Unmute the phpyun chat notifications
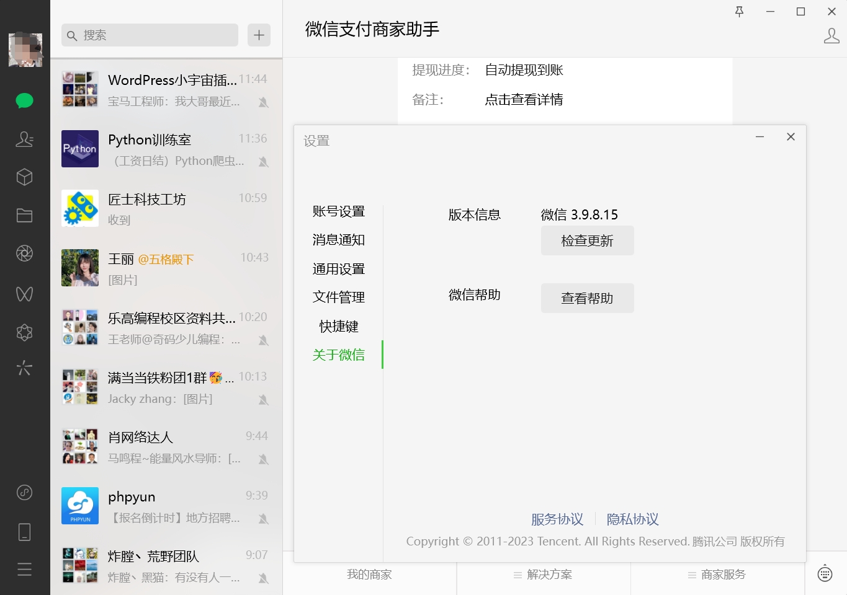Viewport: 847px width, 595px height. (264, 519)
